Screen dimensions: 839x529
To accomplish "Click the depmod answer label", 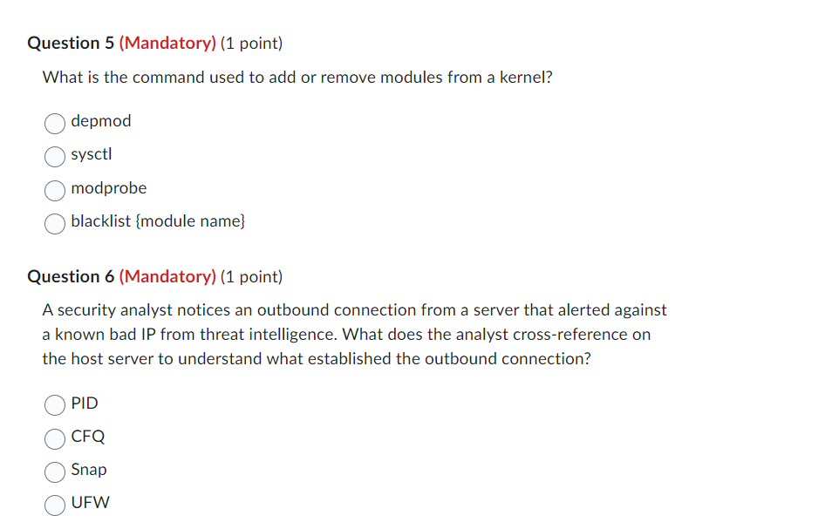I will coord(102,121).
